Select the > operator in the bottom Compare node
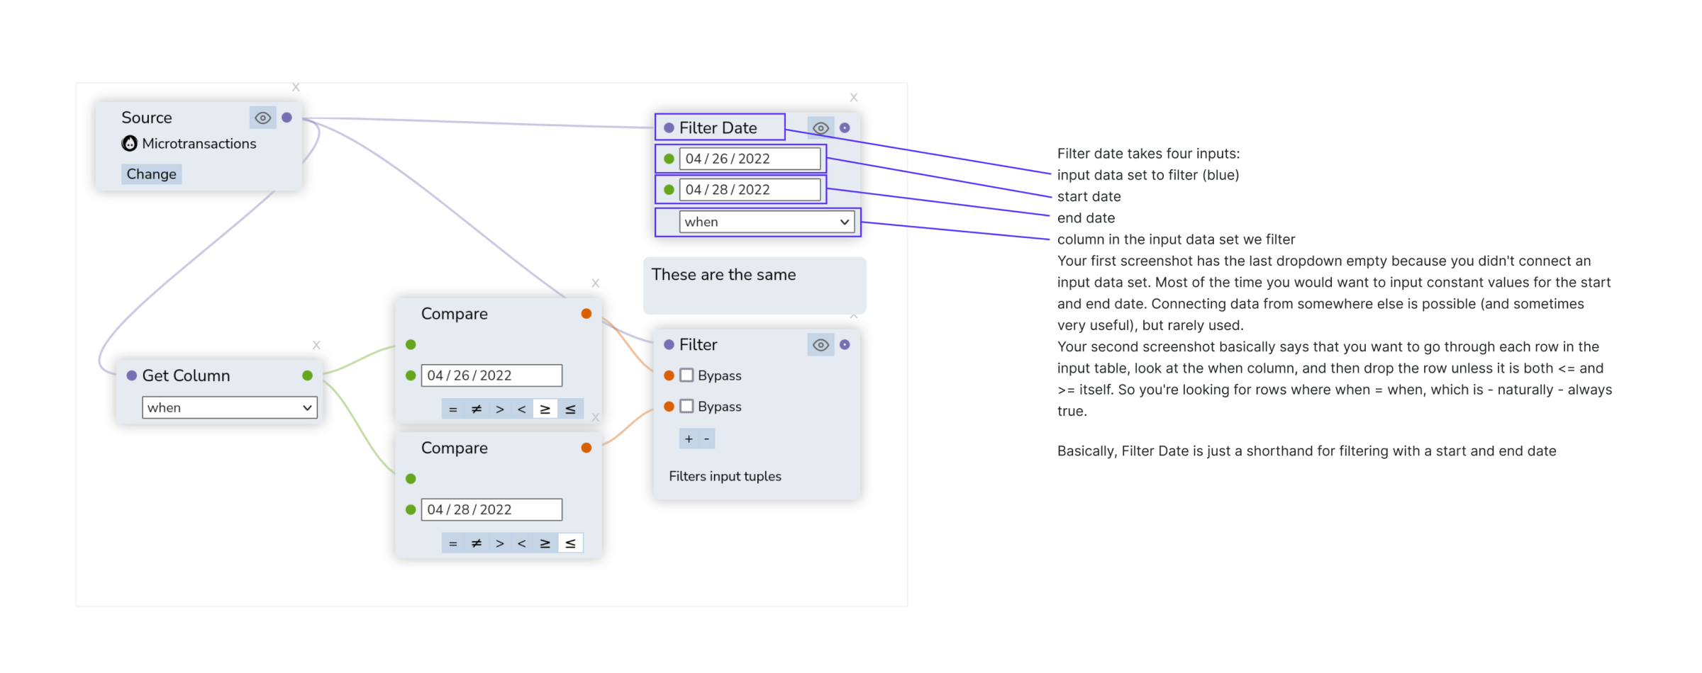This screenshot has height=673, width=1702. click(499, 543)
